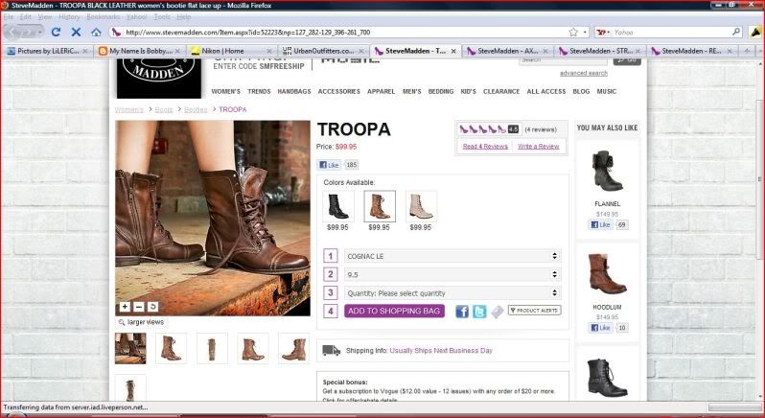Share TROOPA on Twitter icon
Image resolution: width=765 pixels, height=418 pixels.
click(479, 312)
